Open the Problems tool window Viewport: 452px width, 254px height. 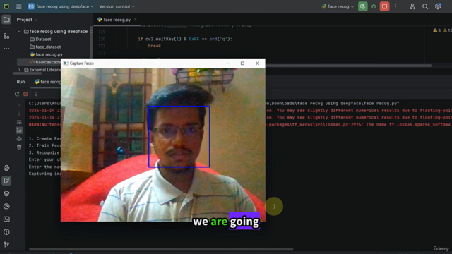pyautogui.click(x=6, y=232)
